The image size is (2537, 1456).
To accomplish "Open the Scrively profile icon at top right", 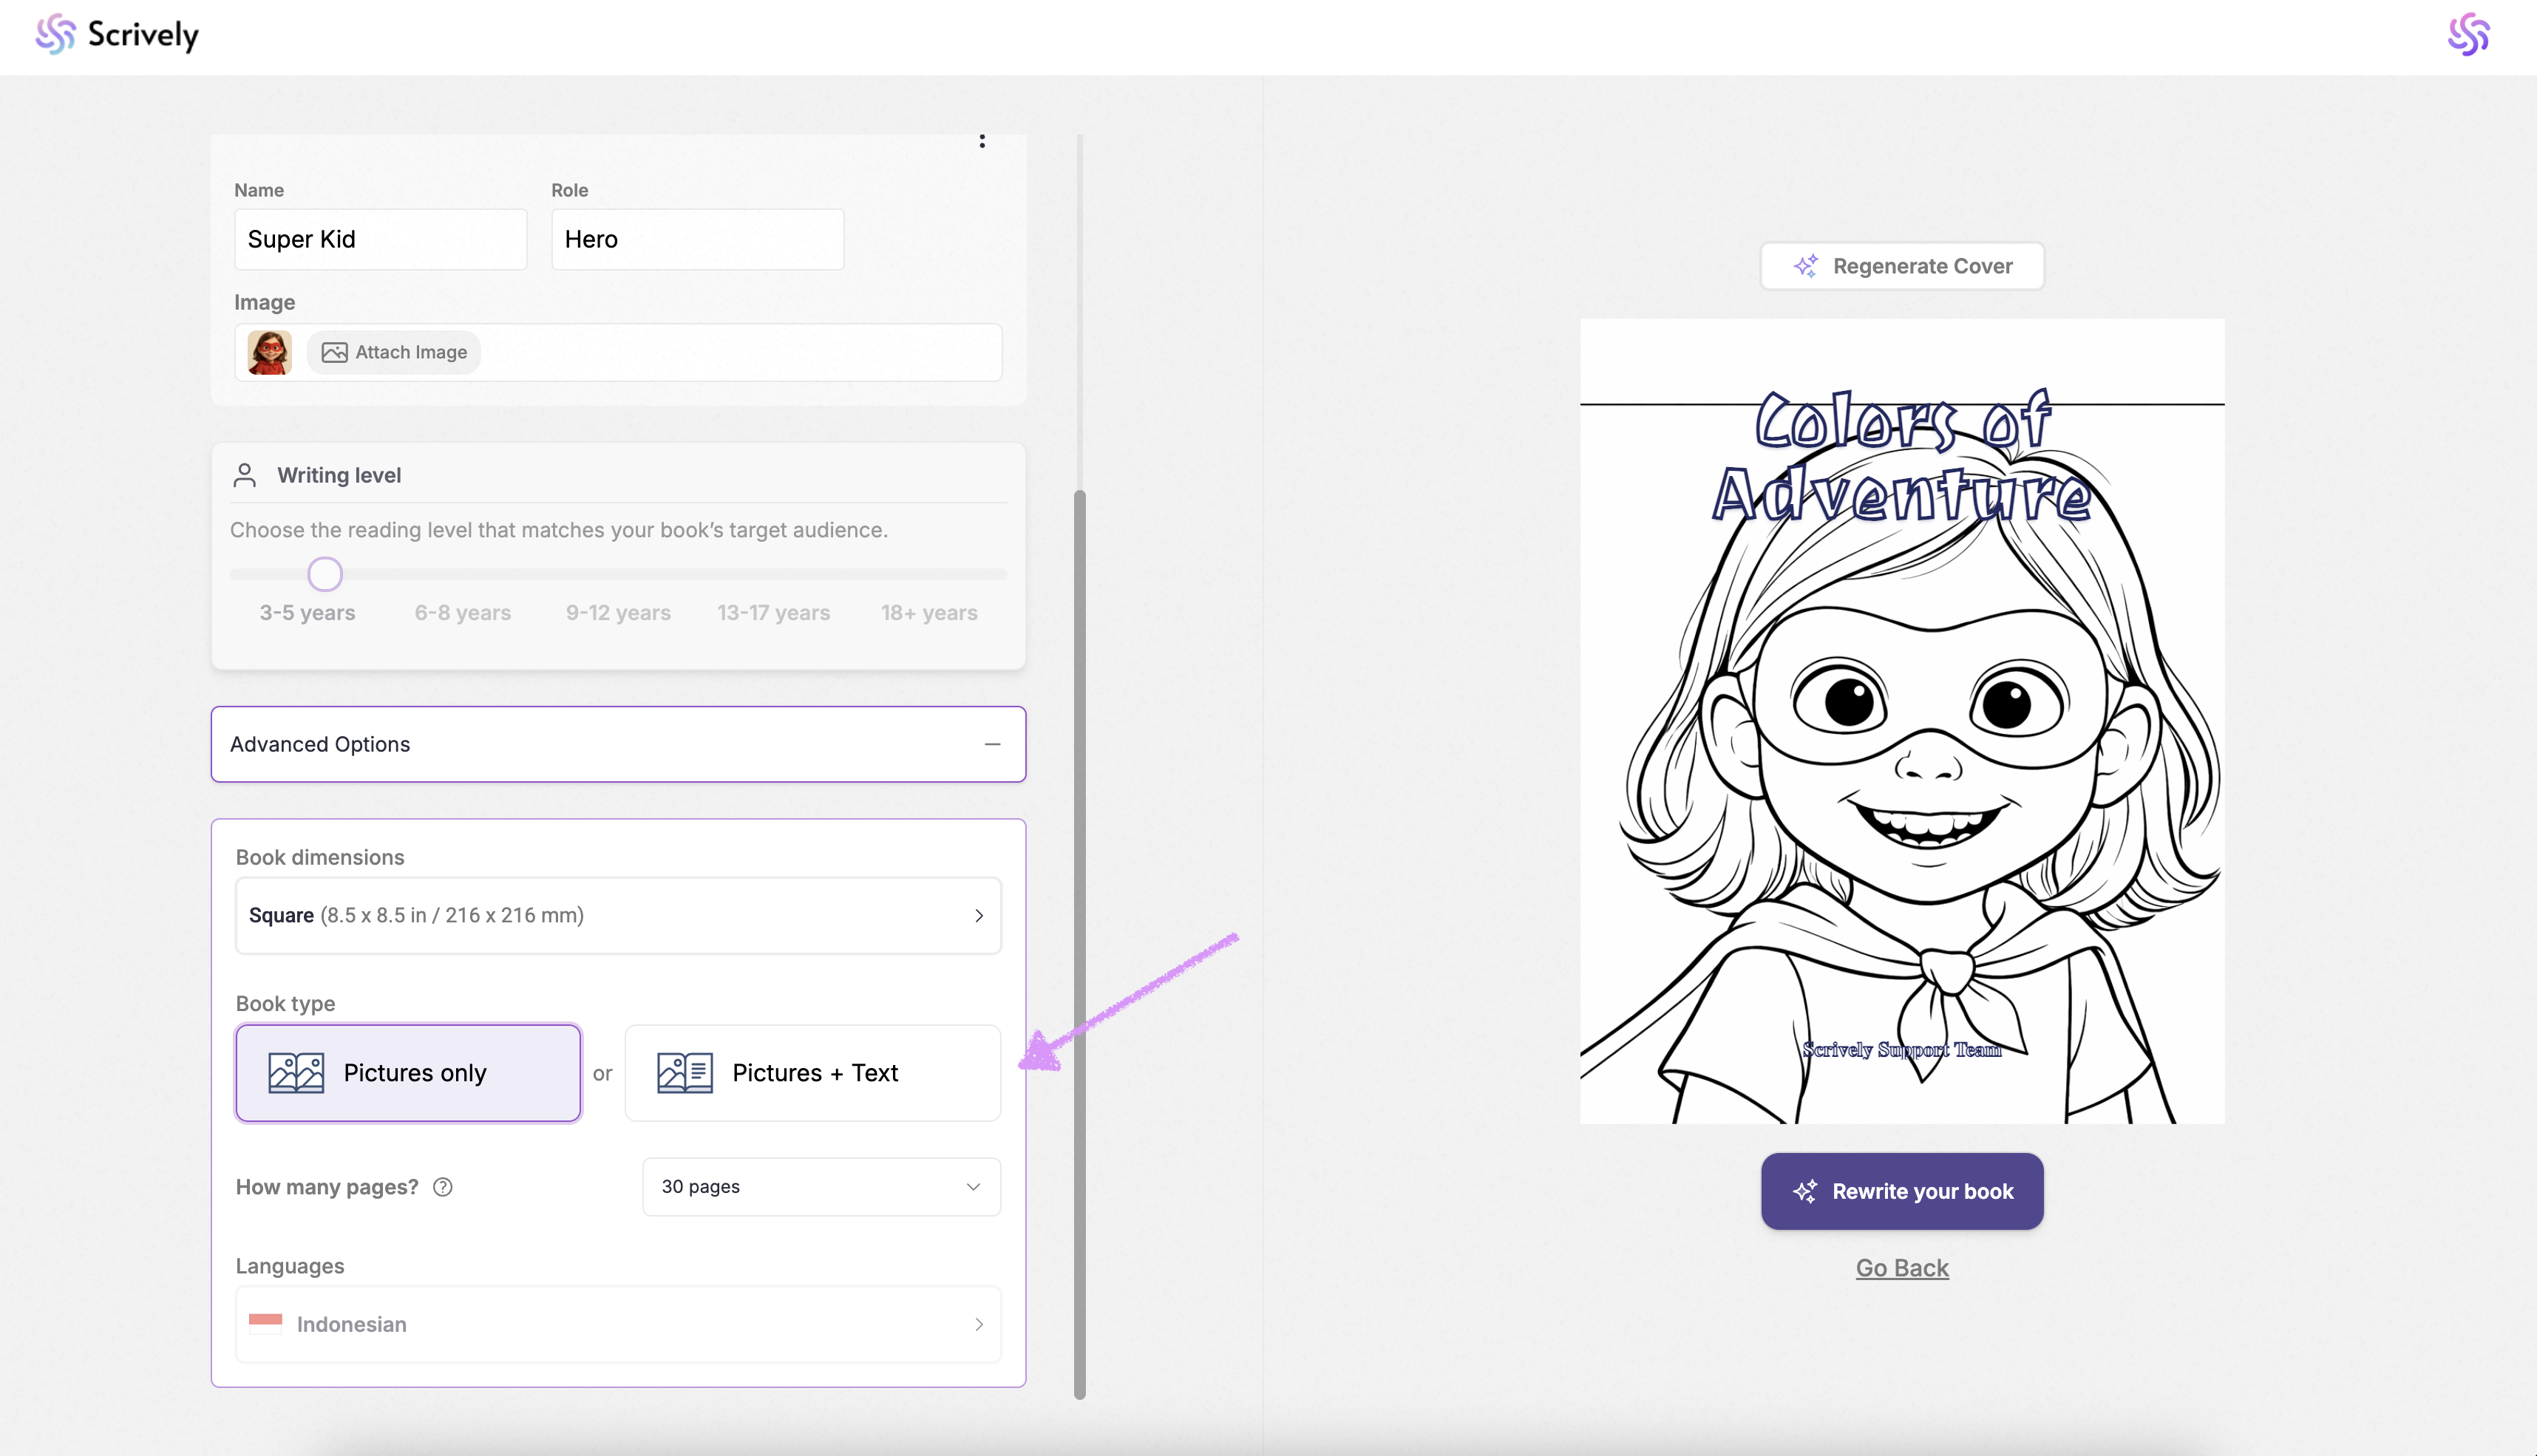I will 2468,35.
